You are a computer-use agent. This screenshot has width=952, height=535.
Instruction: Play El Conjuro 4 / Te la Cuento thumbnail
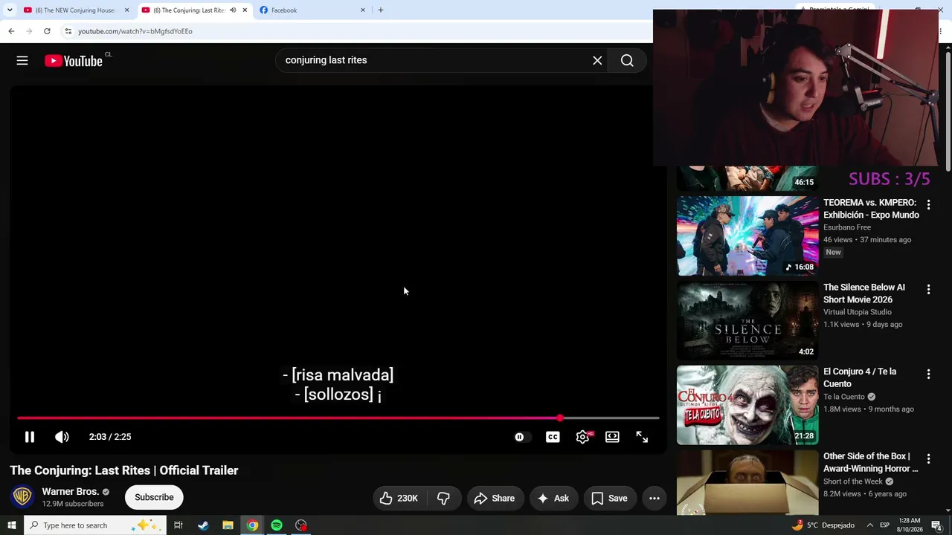tap(747, 405)
